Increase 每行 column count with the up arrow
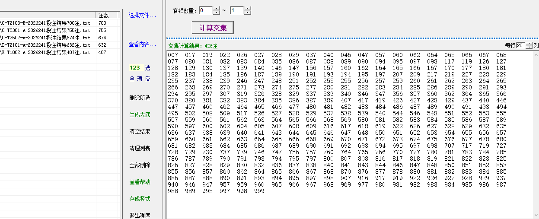The image size is (539, 219). pyautogui.click(x=529, y=44)
